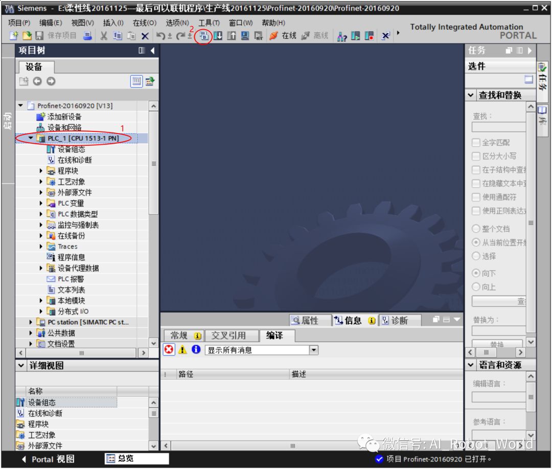Click project tree horizontal scrollbar
This screenshot has height=469, width=552.
[x=81, y=353]
